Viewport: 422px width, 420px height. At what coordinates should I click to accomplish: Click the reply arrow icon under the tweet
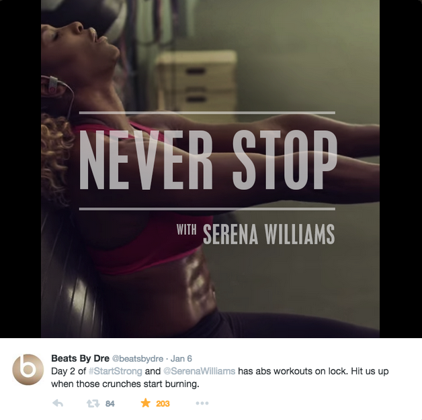pyautogui.click(x=58, y=403)
